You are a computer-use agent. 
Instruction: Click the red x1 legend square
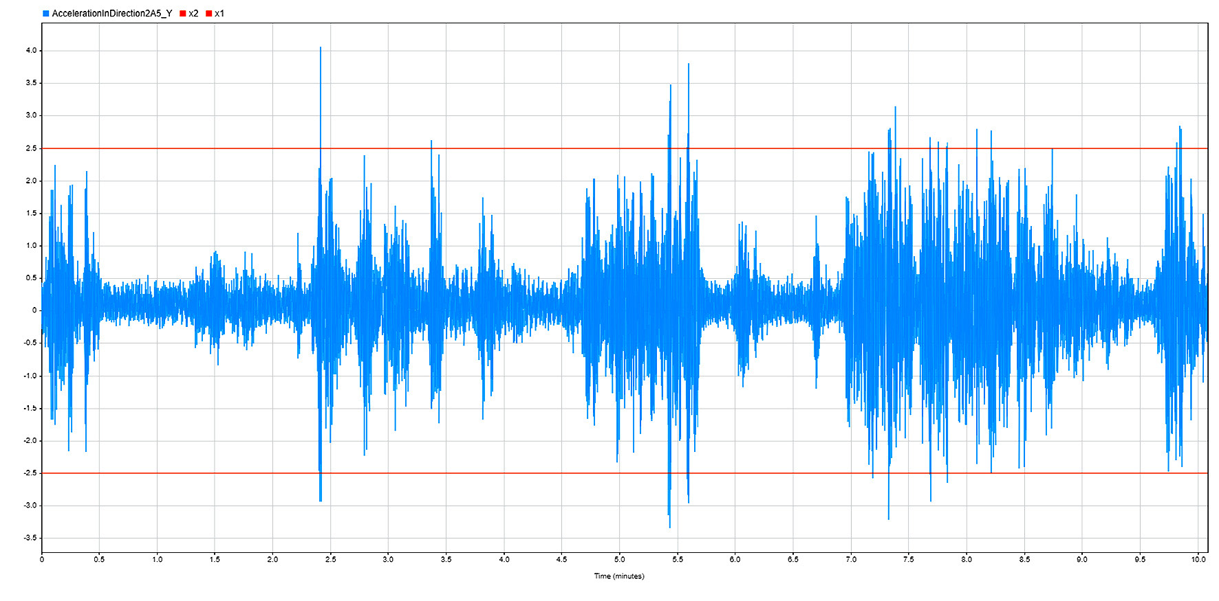(209, 14)
